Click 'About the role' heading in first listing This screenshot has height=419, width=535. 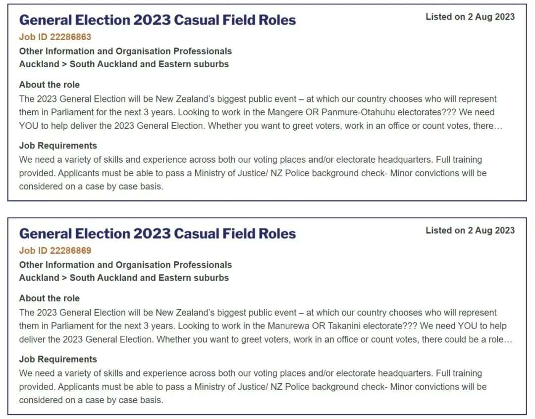pyautogui.click(x=49, y=85)
